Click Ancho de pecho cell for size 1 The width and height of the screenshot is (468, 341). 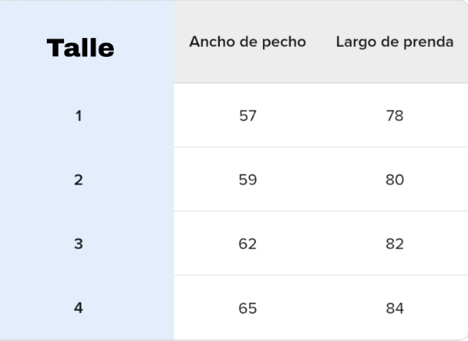point(247,116)
